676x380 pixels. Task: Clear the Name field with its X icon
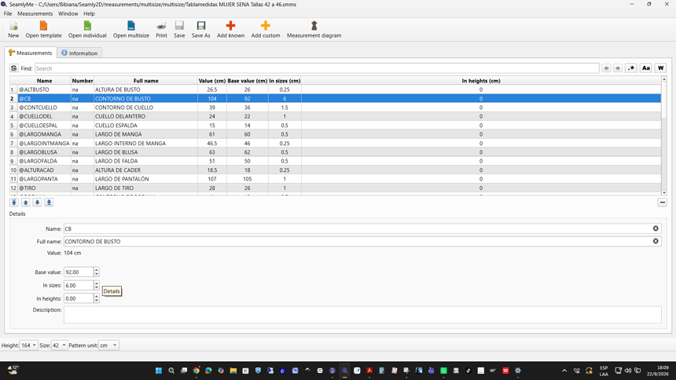656,228
